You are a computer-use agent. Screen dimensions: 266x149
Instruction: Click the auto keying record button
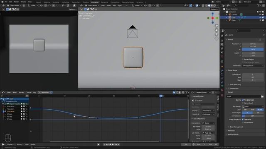point(98,144)
